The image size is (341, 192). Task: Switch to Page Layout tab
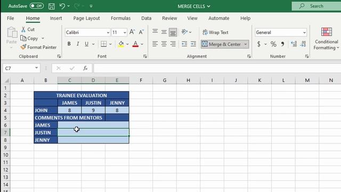(86, 18)
